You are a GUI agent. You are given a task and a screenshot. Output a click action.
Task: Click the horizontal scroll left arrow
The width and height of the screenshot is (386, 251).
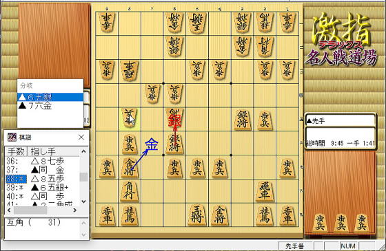coord(9,210)
